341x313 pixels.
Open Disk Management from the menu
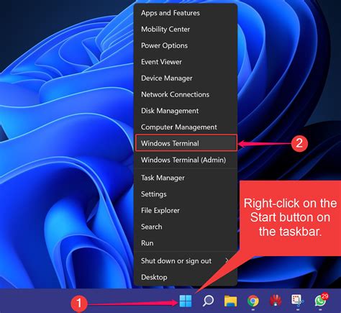pyautogui.click(x=186, y=111)
